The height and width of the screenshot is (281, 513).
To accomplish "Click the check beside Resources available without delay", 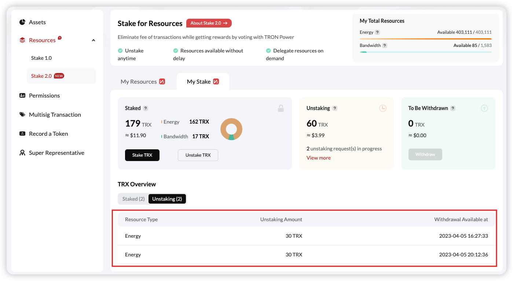I will tap(176, 51).
